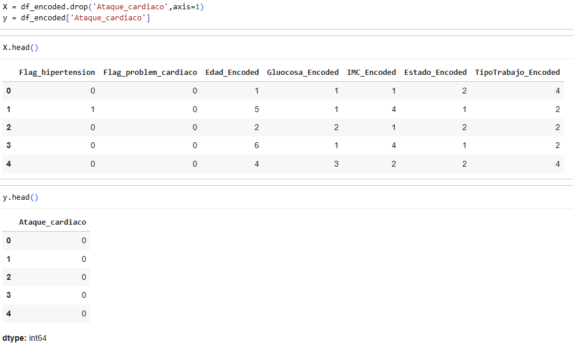Click row index 3 of the Ataque_cardiaco table

click(9, 295)
